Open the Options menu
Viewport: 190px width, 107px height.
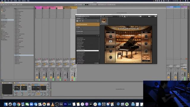(24, 1)
